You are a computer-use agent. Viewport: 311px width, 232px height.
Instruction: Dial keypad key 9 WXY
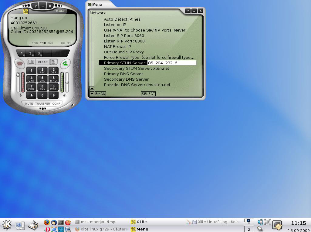pyautogui.click(x=53, y=87)
